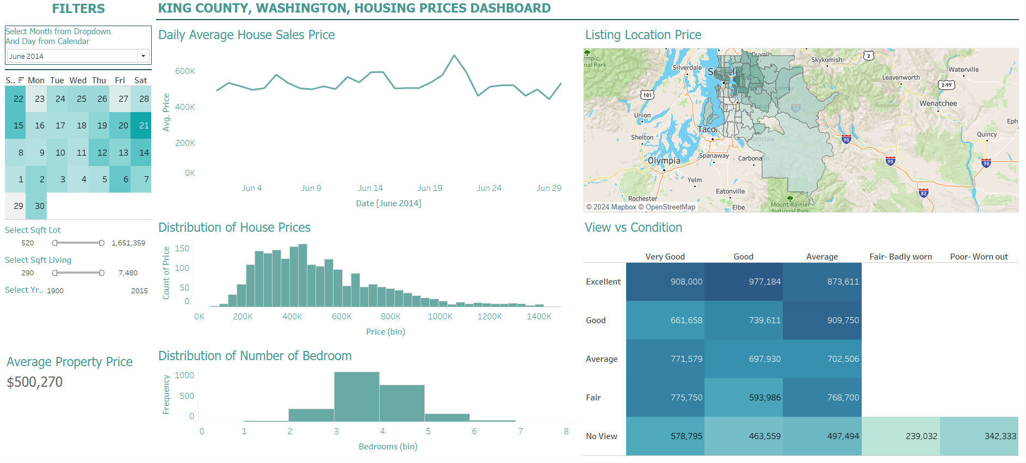Select the 4-bedroom histogram bar
Image resolution: width=1026 pixels, height=463 pixels.
[401, 403]
